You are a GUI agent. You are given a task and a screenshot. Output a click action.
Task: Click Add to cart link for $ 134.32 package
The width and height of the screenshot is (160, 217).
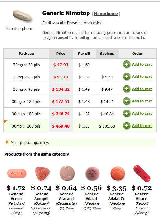click(x=142, y=89)
